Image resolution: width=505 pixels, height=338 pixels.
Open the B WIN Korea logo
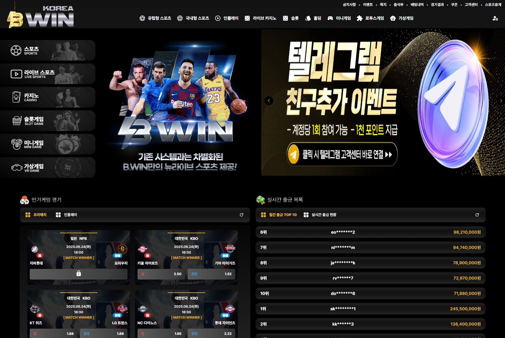tap(40, 17)
